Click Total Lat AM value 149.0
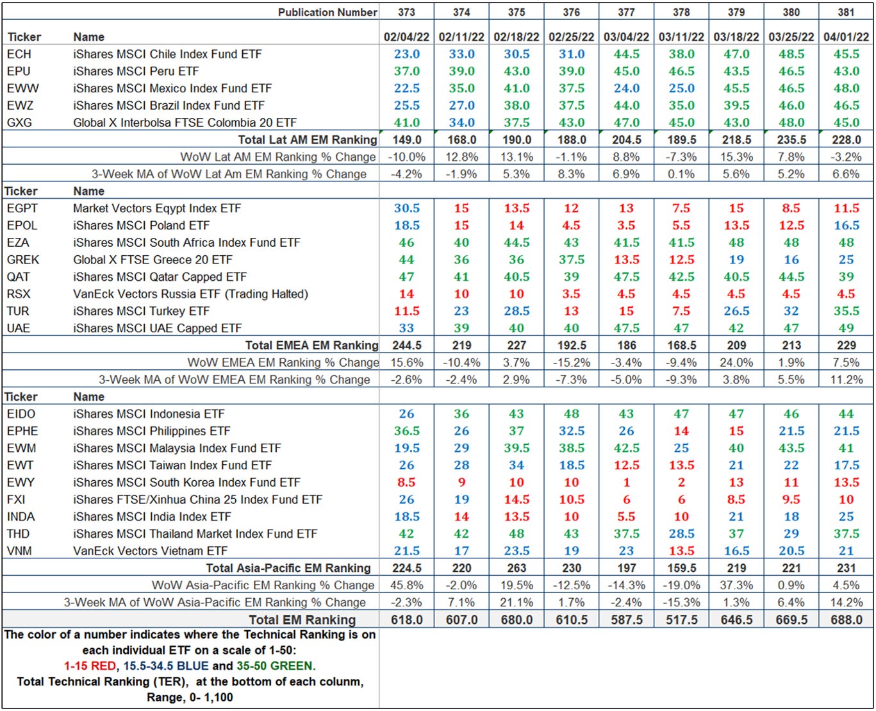 click(x=406, y=140)
